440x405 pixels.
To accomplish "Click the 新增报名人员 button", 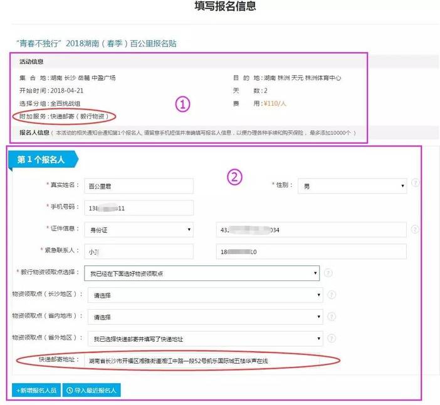I will pos(36,390).
